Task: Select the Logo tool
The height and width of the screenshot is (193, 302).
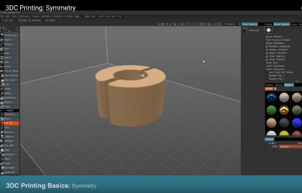Action: (10, 53)
